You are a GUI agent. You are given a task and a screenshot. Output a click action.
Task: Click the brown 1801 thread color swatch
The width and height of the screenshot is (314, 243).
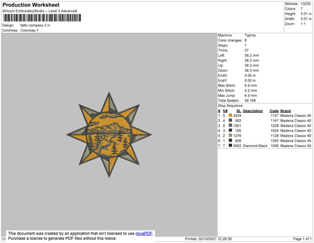pos(230,125)
